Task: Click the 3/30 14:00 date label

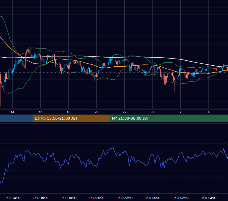Action: click(x=12, y=198)
